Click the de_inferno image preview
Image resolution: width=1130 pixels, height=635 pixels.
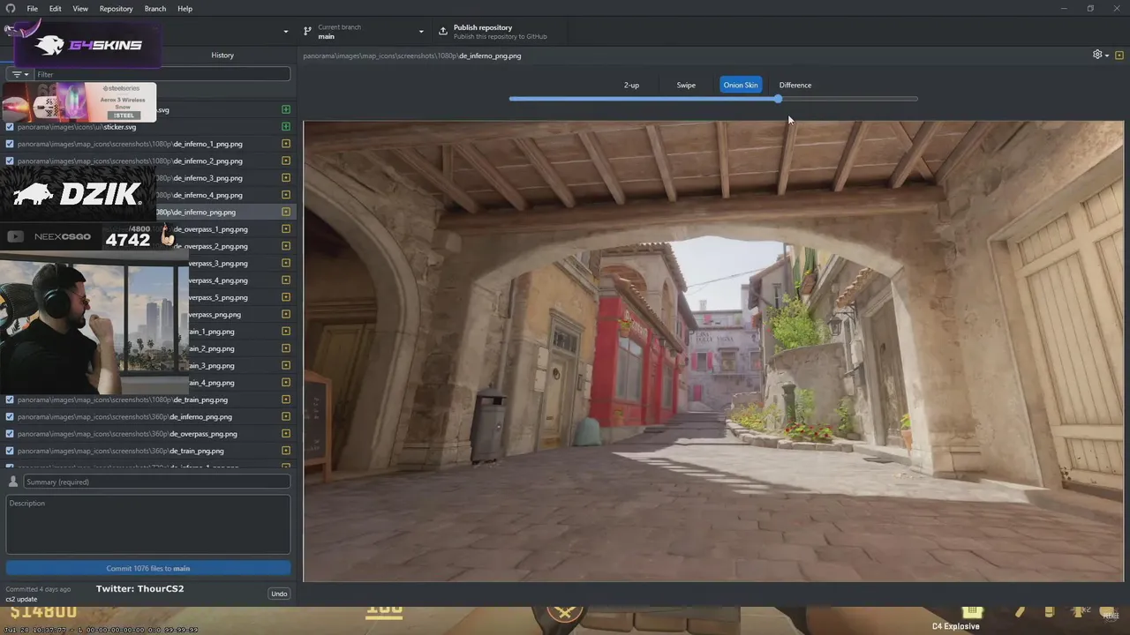[x=713, y=351]
